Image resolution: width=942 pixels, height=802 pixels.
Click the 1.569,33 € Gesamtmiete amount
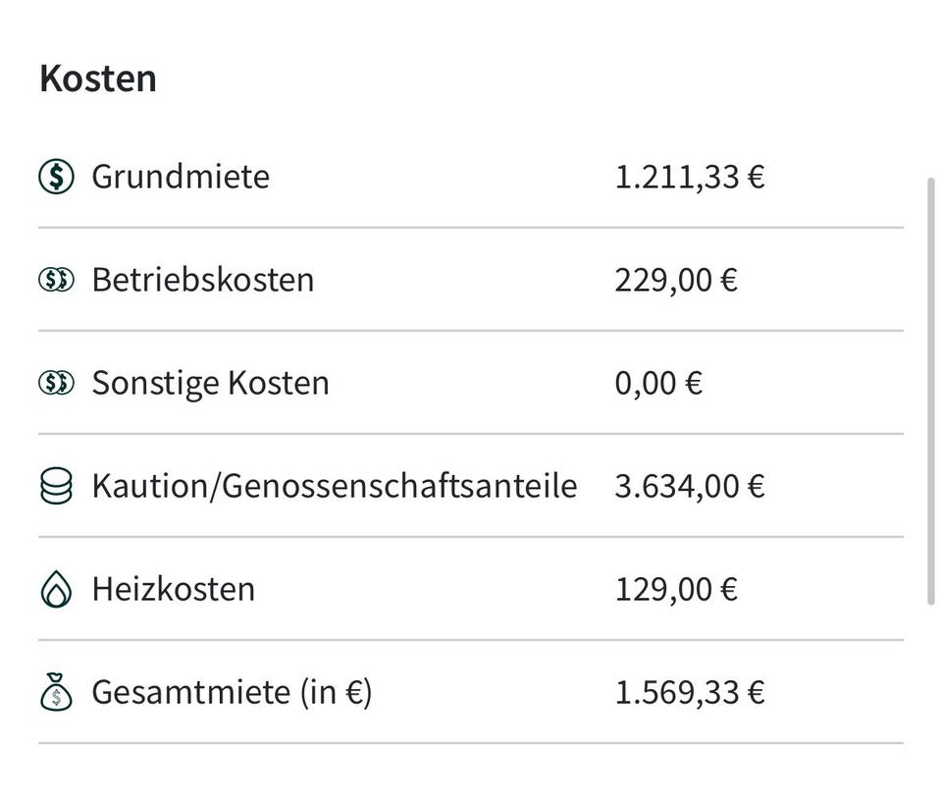(689, 692)
